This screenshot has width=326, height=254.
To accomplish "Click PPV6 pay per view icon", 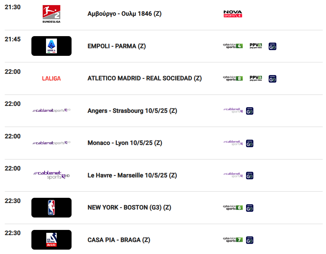I will [x=256, y=78].
